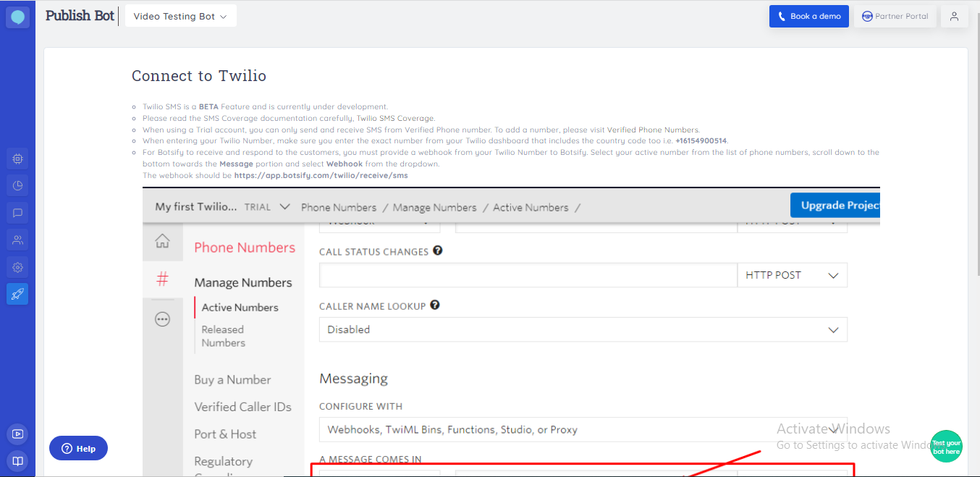The image size is (980, 477).
Task: Select Buy a Number menu item
Action: pyautogui.click(x=232, y=380)
